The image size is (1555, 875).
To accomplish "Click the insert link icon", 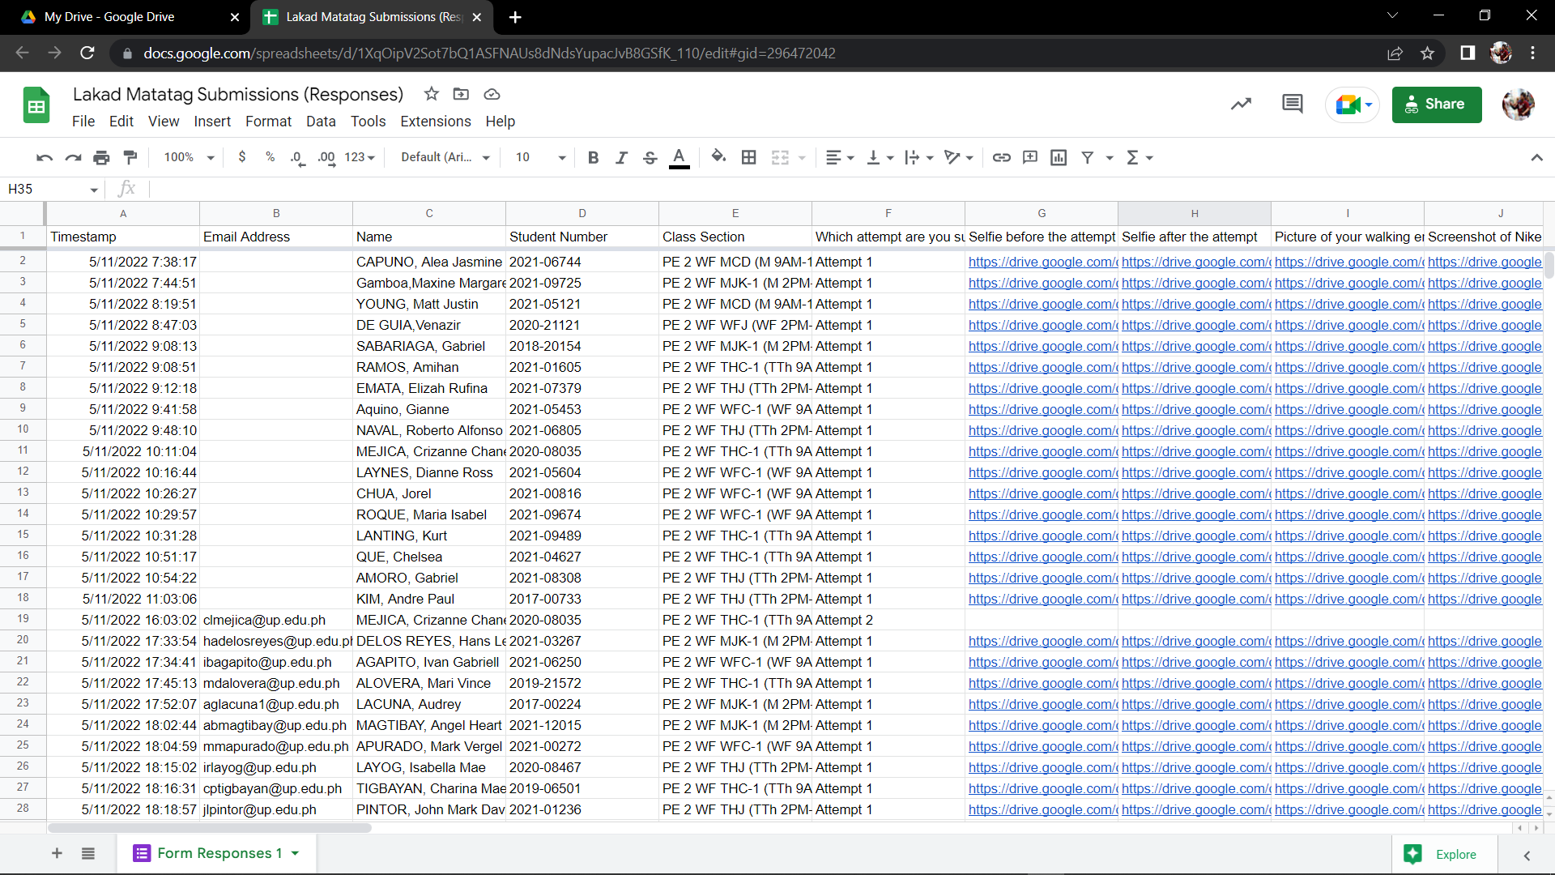I will (1002, 157).
